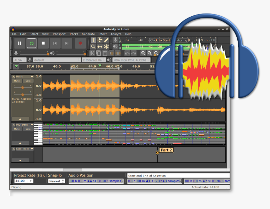
Task: Open the MIDI track dropdown menu
Action: [32, 125]
